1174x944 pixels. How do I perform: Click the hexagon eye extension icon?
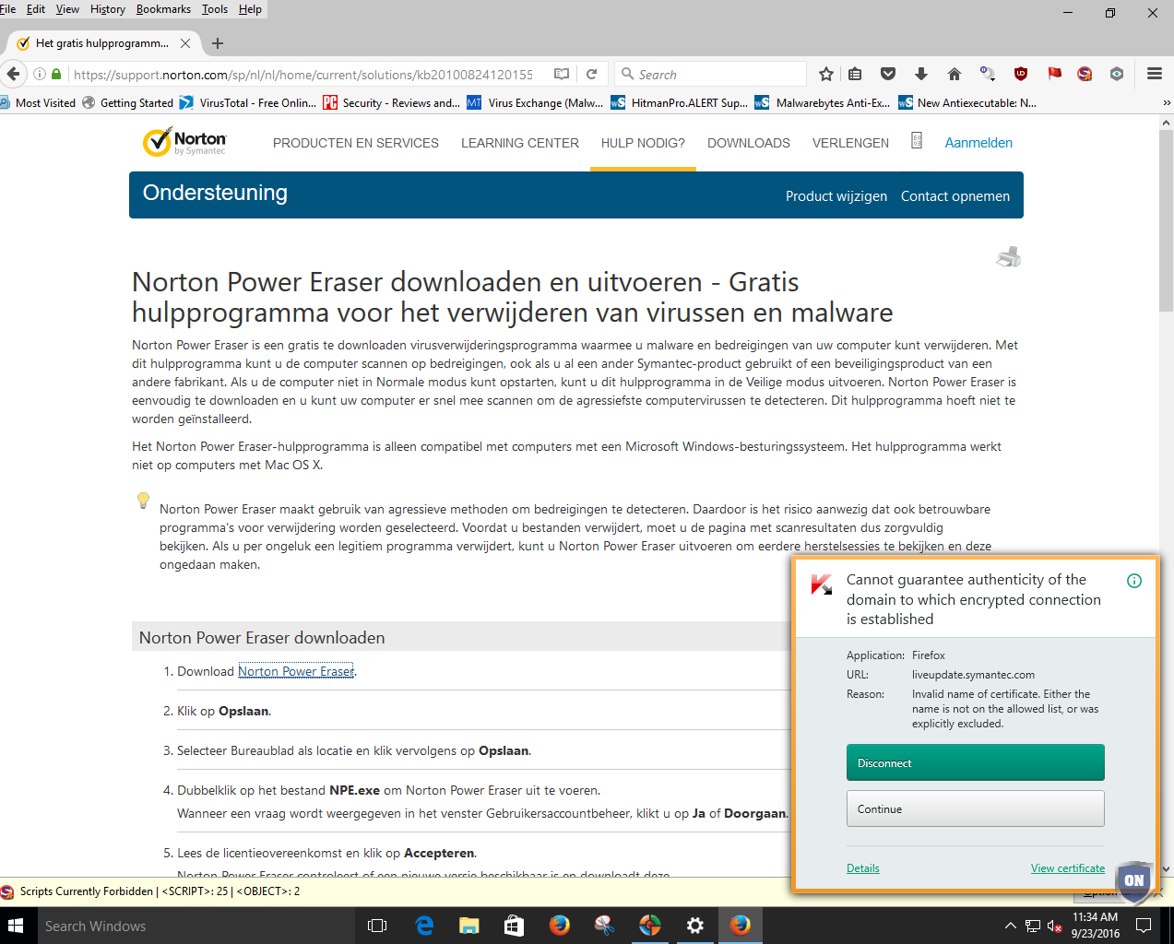(x=1117, y=74)
